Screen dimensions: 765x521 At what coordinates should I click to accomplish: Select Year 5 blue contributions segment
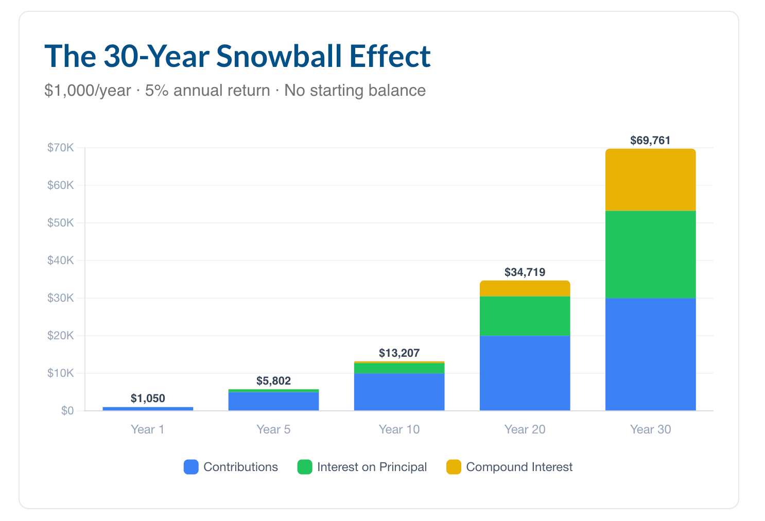(x=273, y=401)
